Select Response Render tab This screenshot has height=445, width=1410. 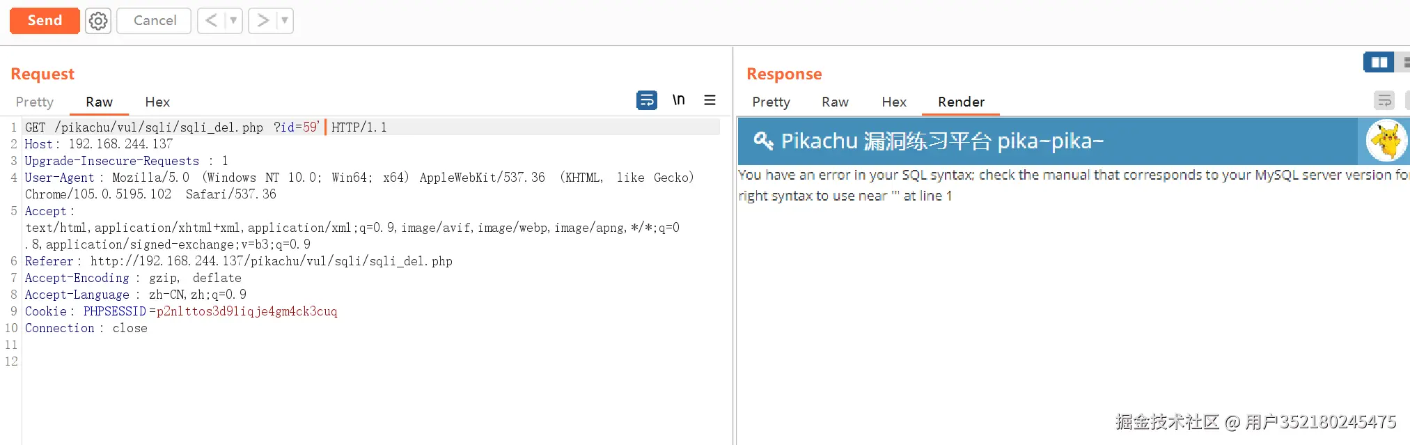coord(961,102)
